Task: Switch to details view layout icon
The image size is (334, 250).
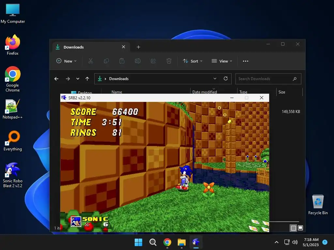Action: click(293, 228)
